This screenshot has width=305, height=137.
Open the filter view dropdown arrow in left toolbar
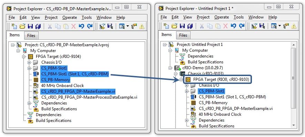coord(128,26)
